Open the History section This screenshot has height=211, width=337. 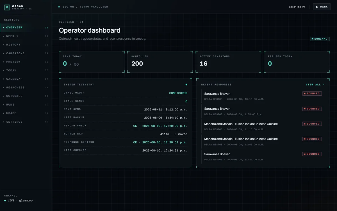26,45
